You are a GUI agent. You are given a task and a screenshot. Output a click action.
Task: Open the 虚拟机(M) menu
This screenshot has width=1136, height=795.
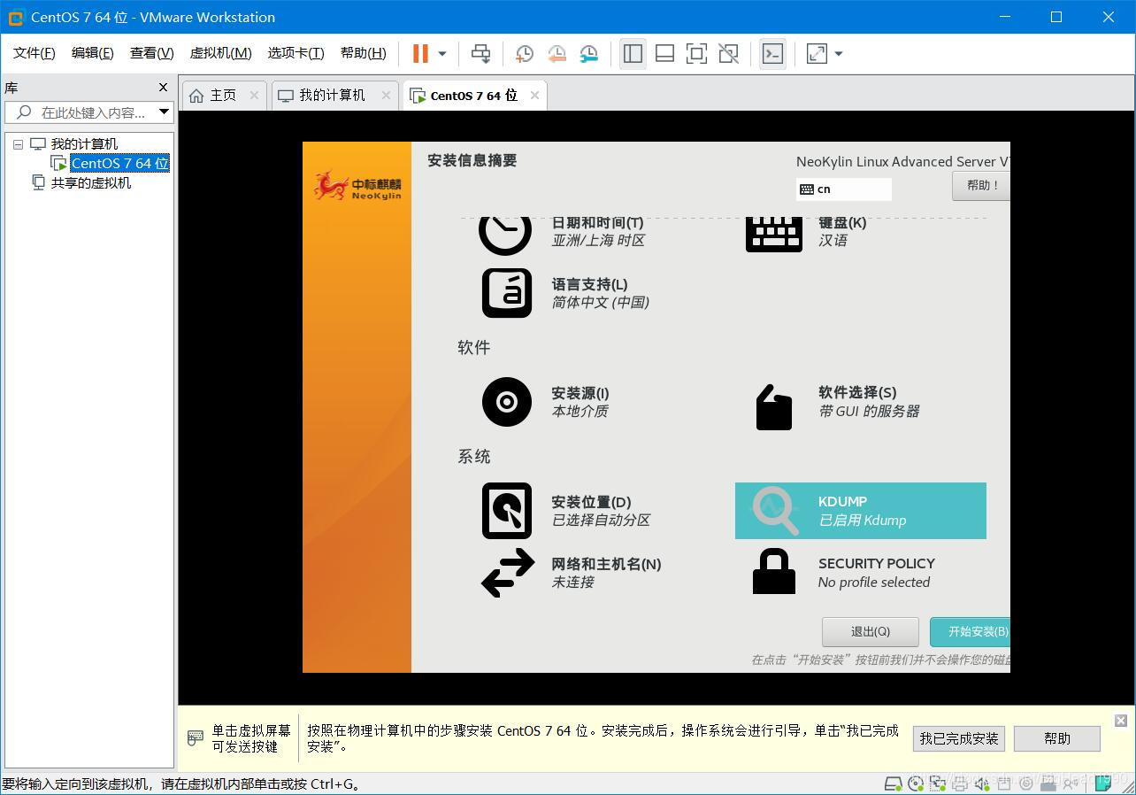pyautogui.click(x=220, y=53)
